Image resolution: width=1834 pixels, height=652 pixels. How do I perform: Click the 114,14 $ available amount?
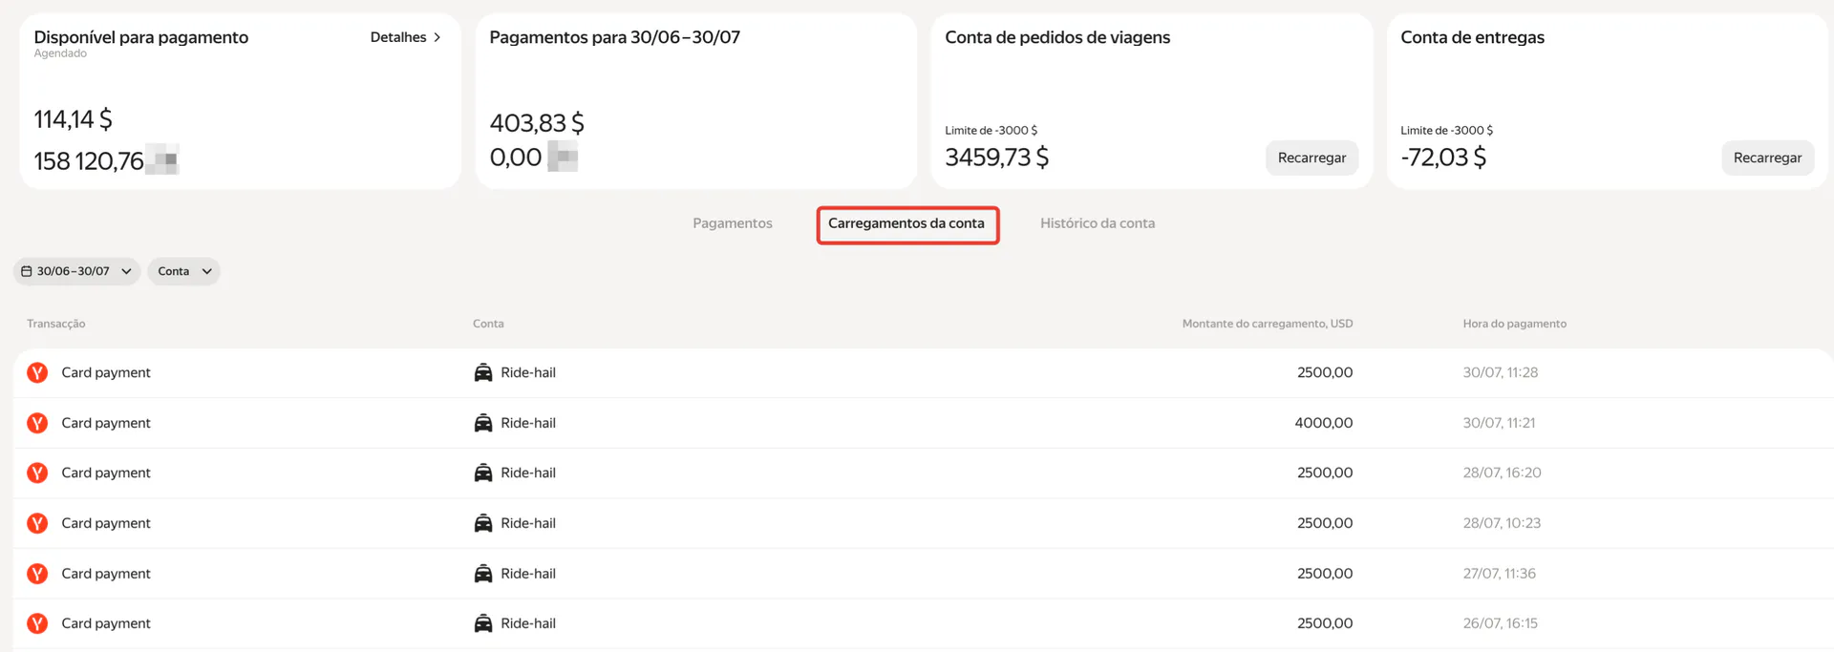coord(74,119)
